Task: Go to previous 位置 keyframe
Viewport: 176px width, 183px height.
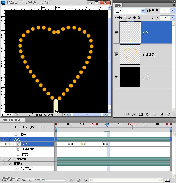Action: coord(6,144)
